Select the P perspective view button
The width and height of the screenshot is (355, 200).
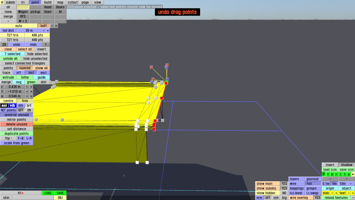[x=324, y=174]
